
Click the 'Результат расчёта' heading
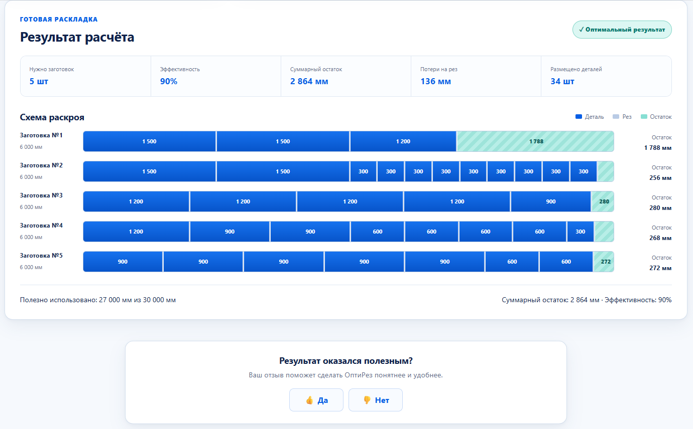pyautogui.click(x=77, y=37)
